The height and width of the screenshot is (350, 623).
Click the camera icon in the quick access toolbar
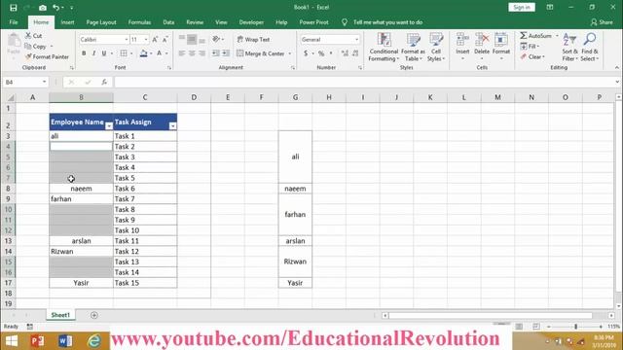pyautogui.click(x=43, y=8)
